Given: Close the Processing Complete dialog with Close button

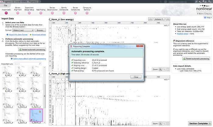Looking at the screenshot, I should (x=136, y=77).
